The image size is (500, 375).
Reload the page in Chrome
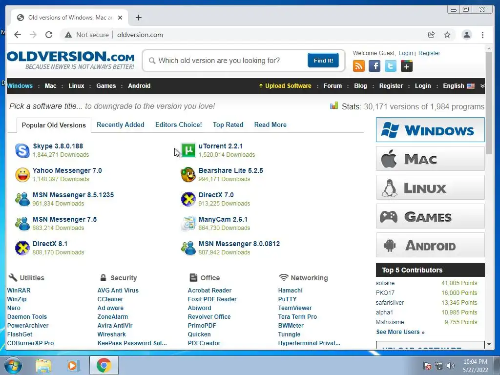coord(49,35)
